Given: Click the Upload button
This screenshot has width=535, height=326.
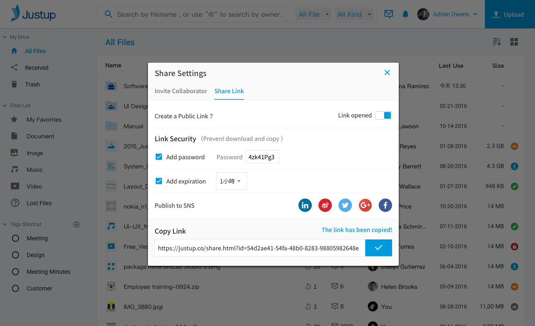Looking at the screenshot, I should (510, 14).
